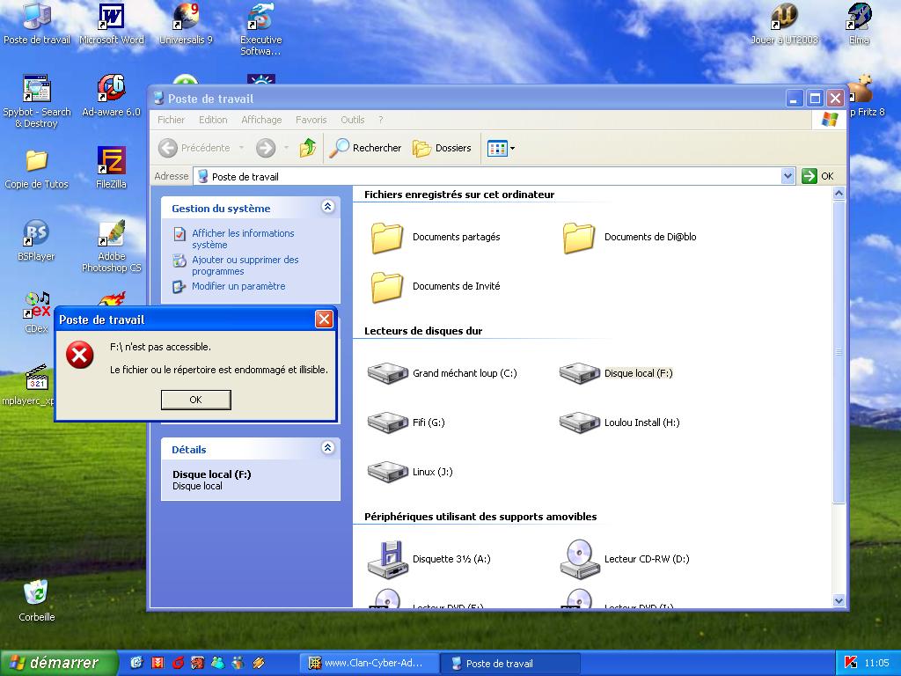Click the forward navigation arrow
The height and width of the screenshot is (676, 901).
point(266,148)
